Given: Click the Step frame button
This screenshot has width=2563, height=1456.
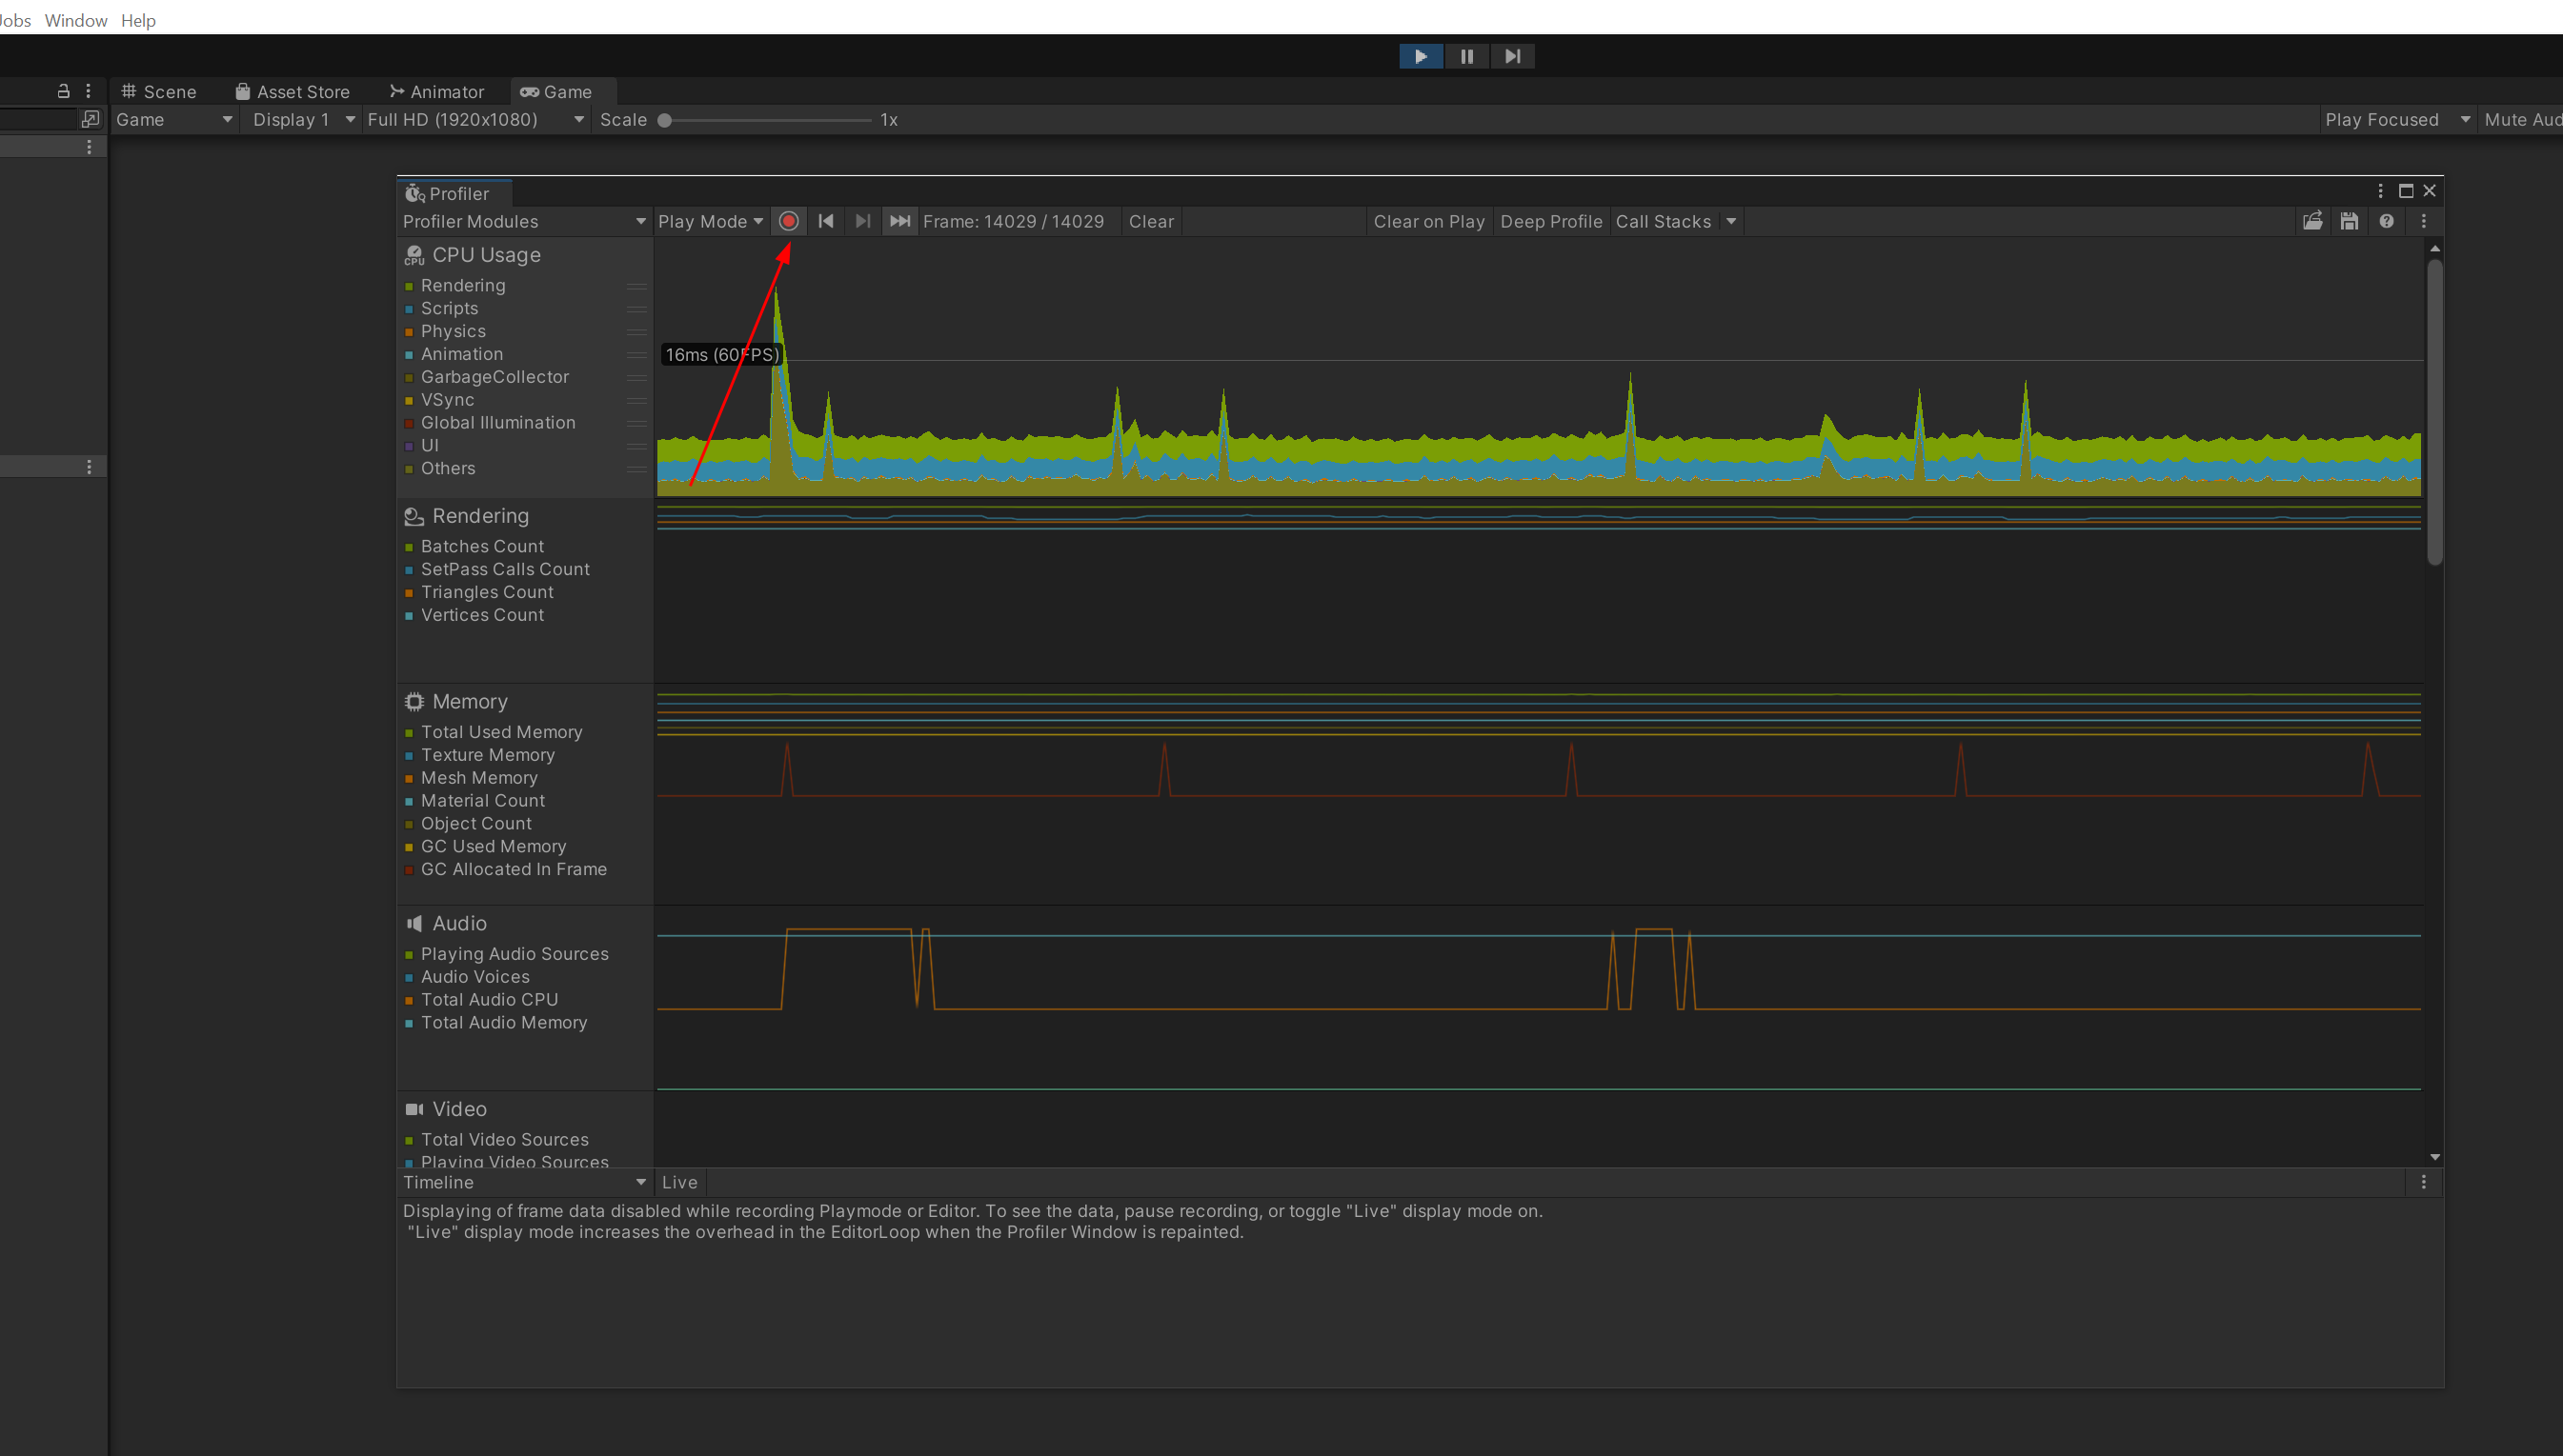Looking at the screenshot, I should click(x=1511, y=56).
